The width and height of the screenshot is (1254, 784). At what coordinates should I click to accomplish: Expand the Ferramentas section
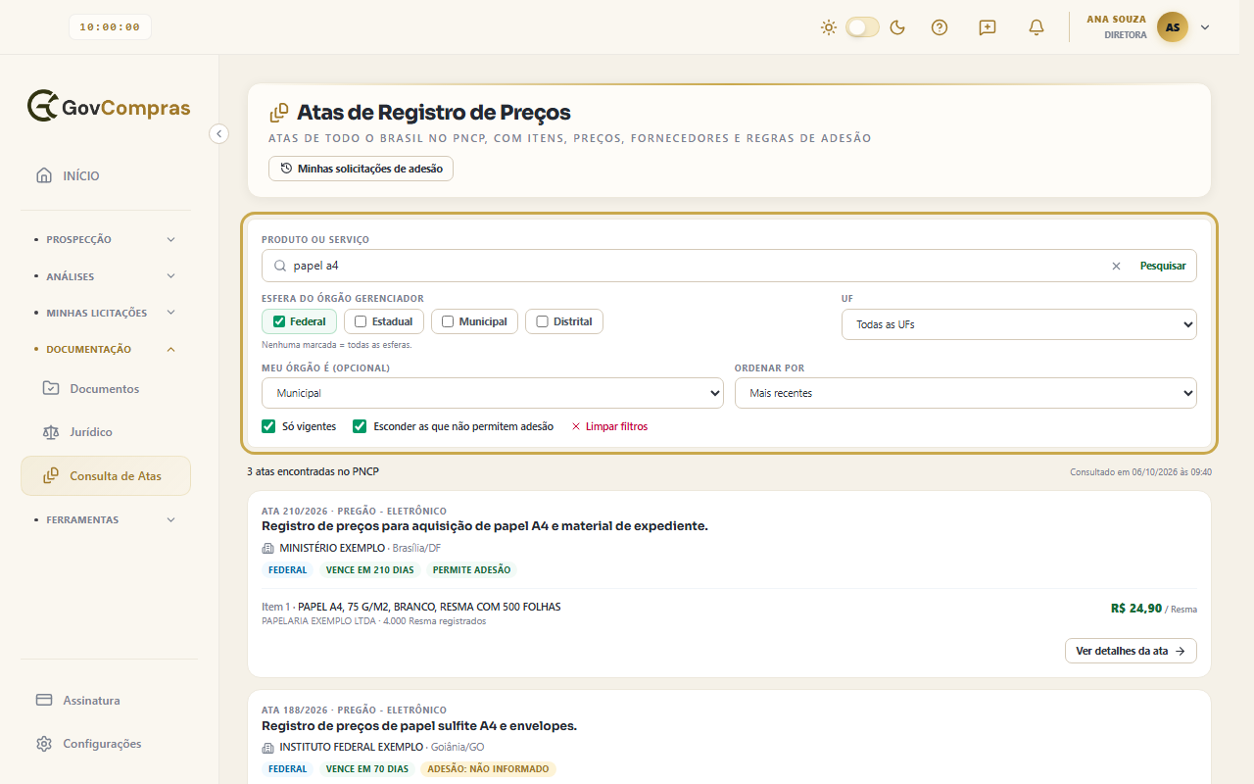106,519
